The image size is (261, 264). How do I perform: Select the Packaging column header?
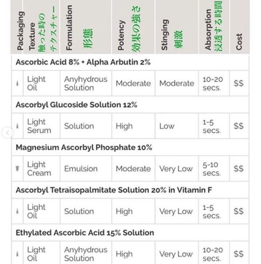pos(20,31)
